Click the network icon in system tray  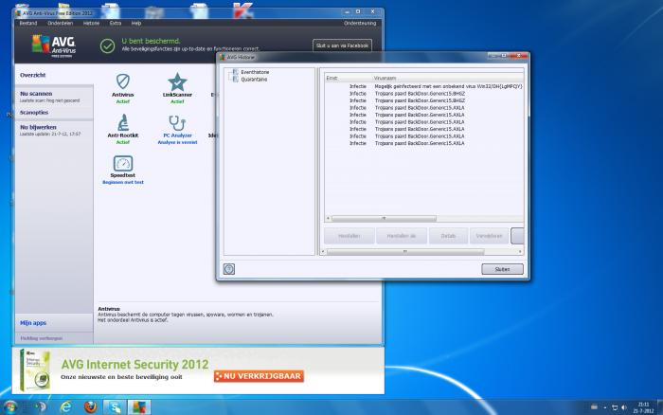[x=615, y=407]
